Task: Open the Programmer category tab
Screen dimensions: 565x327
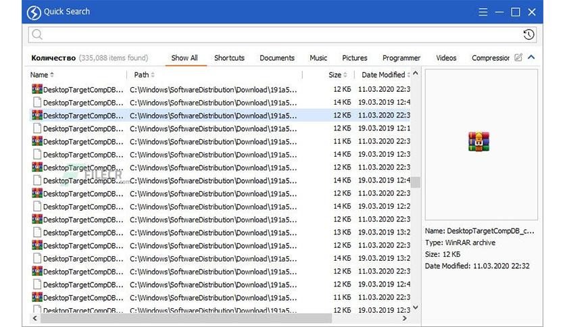Action: coord(401,58)
